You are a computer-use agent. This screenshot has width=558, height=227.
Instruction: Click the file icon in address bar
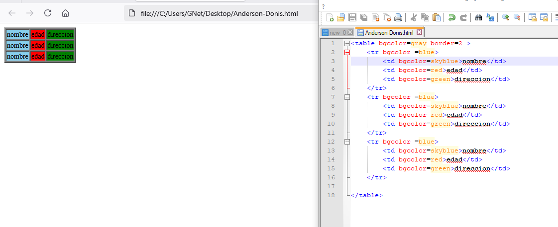point(132,13)
